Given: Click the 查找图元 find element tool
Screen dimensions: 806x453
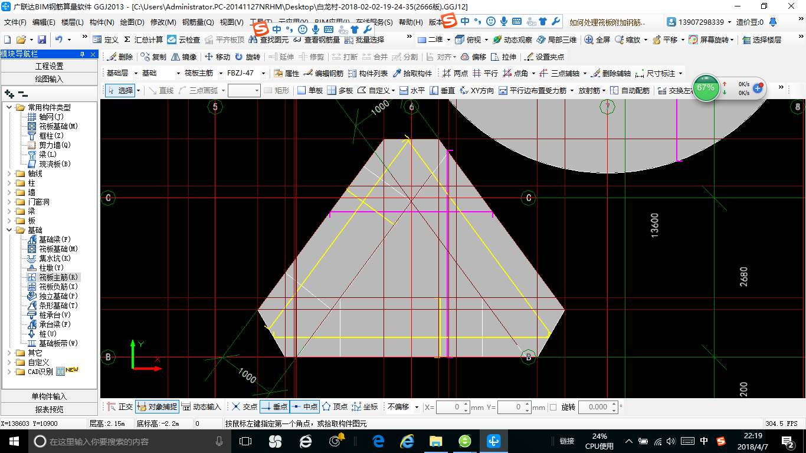Looking at the screenshot, I should click(x=268, y=40).
